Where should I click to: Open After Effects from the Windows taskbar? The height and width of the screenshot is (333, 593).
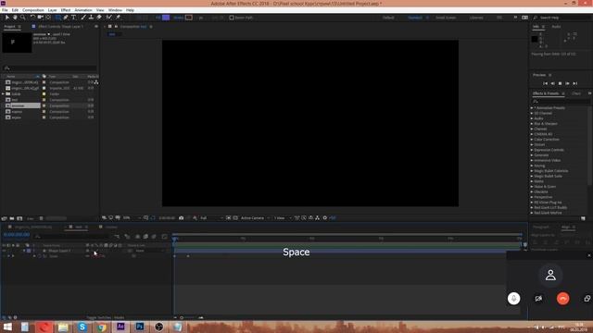120,327
